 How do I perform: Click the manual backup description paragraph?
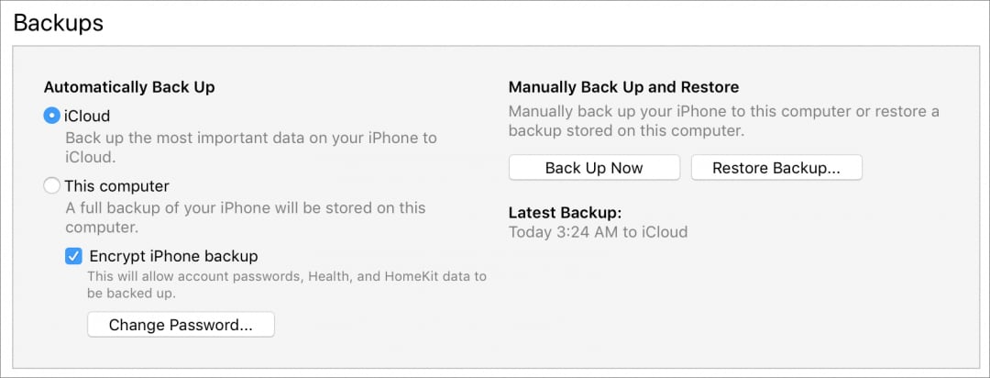click(723, 121)
